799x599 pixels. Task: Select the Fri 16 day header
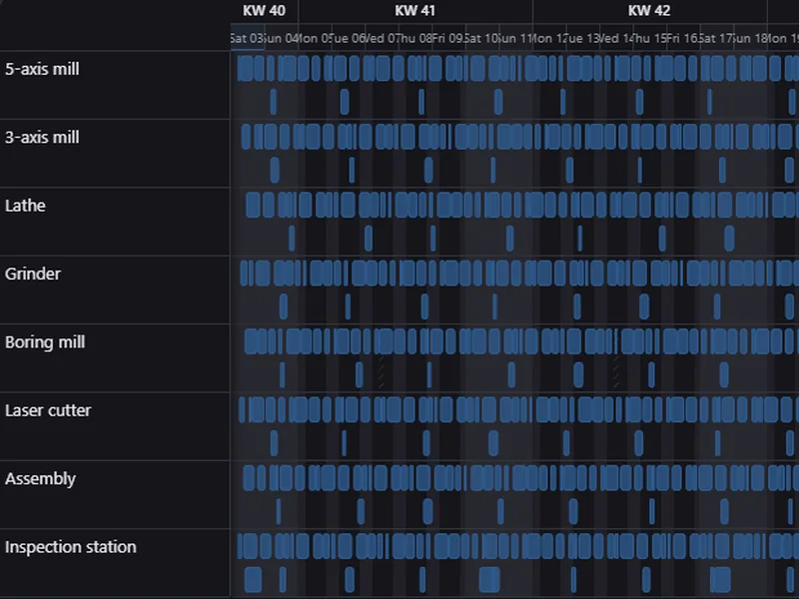(683, 38)
